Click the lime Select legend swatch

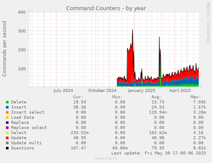(7, 133)
